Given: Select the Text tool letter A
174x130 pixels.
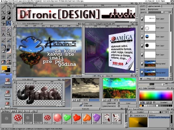Looking at the screenshot, I should point(3,34).
